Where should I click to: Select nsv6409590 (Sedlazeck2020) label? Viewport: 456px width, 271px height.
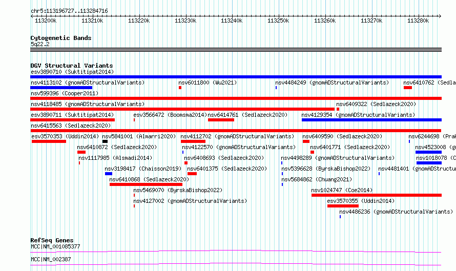point(342,136)
